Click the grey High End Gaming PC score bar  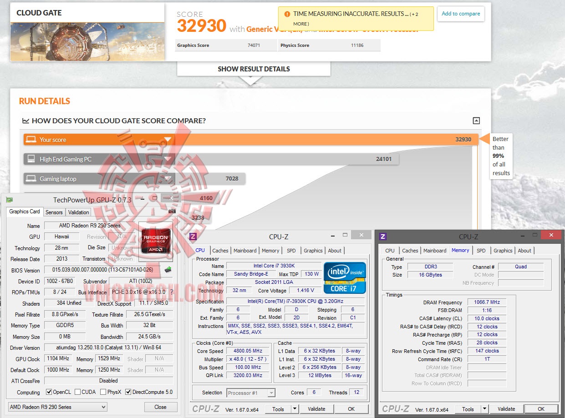coord(211,159)
